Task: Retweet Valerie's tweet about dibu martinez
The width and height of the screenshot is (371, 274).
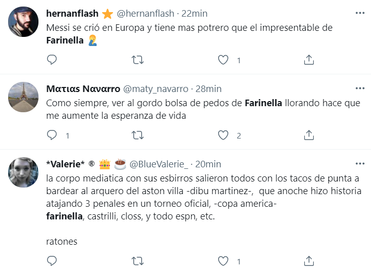Action: 137,261
